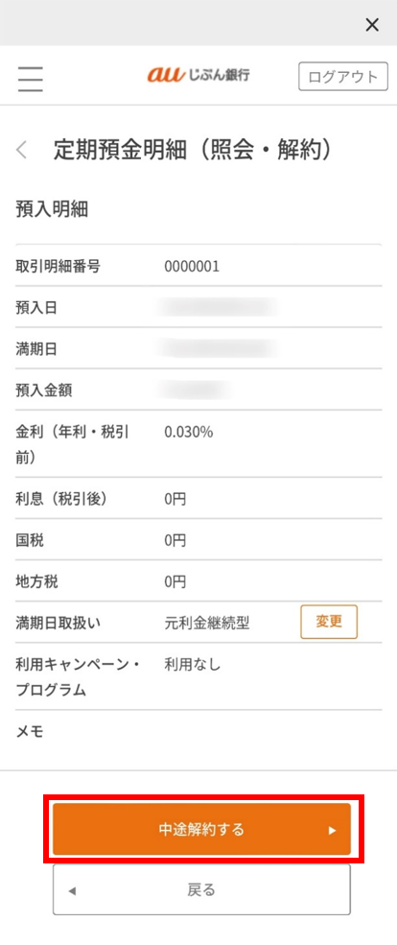Image resolution: width=397 pixels, height=945 pixels.
Task: Click the メモ row label
Action: click(30, 732)
